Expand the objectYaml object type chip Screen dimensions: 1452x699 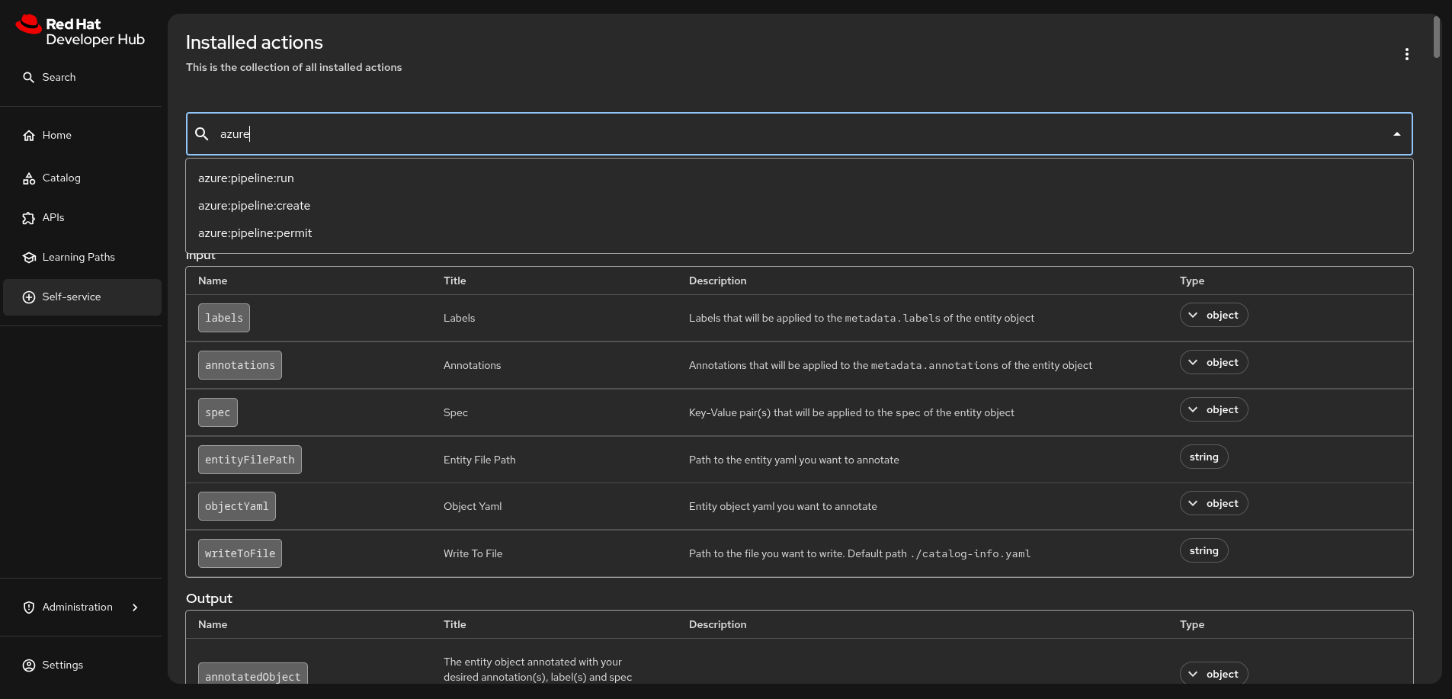1213,504
